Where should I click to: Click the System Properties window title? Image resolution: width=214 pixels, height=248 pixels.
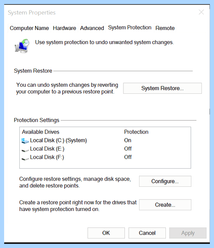click(32, 12)
